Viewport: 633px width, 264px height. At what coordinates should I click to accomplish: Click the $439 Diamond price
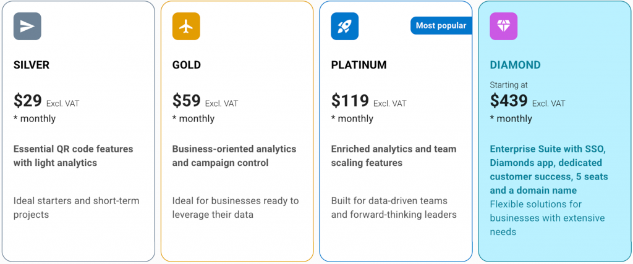[x=509, y=101]
